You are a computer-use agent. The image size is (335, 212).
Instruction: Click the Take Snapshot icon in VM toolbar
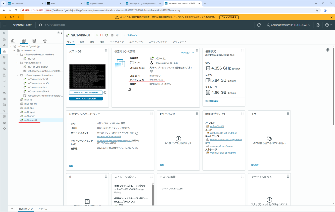pyautogui.click(x=117, y=35)
